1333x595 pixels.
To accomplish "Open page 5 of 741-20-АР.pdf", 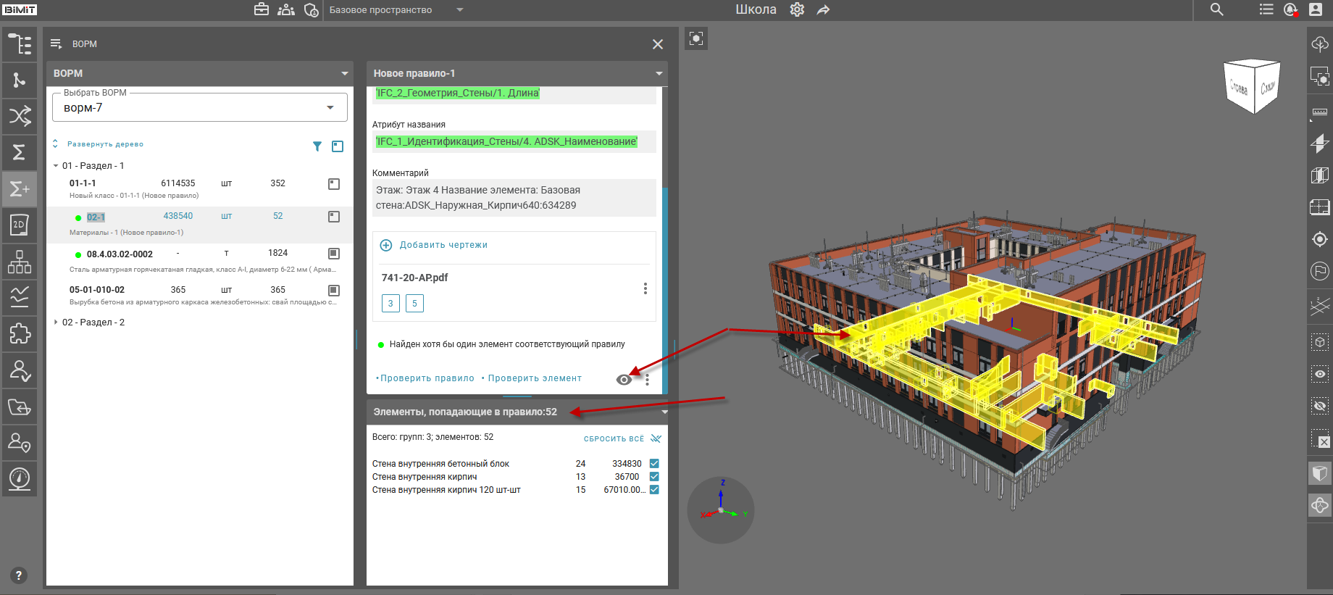I will 414,304.
